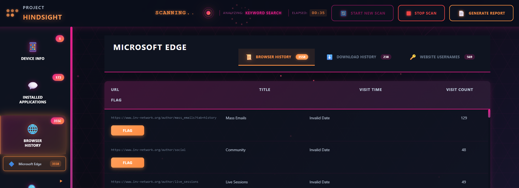Viewport: 519px width, 188px height.
Task: Open Installed Applications chat bubble icon
Action: click(33, 86)
